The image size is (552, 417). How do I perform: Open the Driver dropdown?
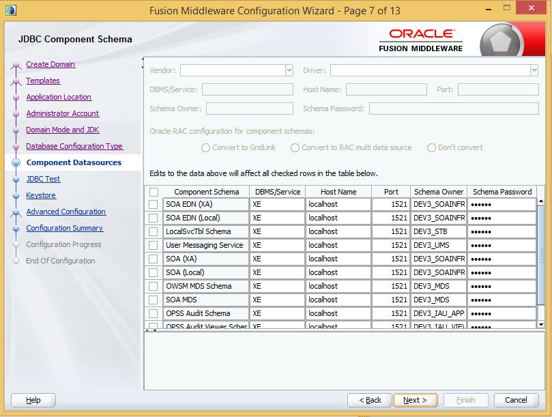click(534, 70)
